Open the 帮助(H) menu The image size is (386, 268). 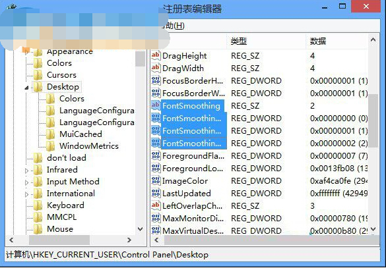coord(173,26)
